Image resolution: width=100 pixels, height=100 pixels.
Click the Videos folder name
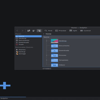[x=62, y=65]
